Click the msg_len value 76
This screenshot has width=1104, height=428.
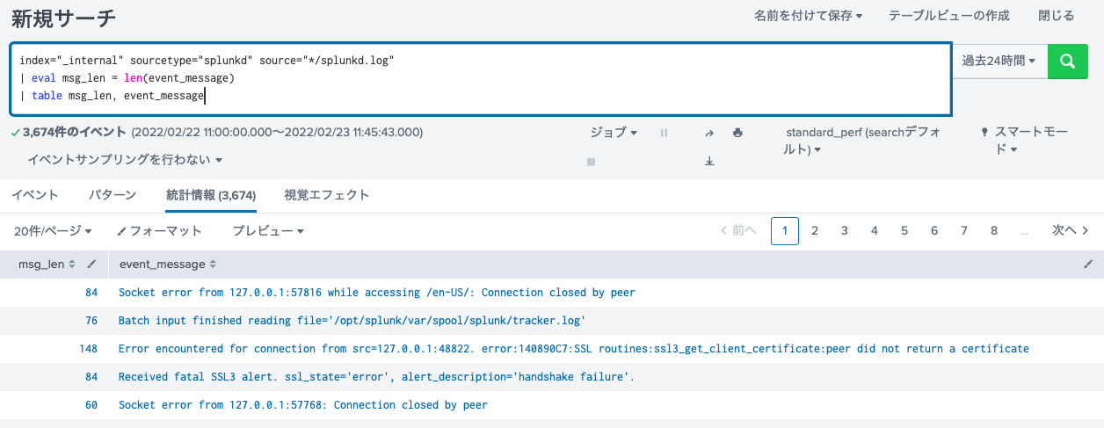(x=91, y=321)
